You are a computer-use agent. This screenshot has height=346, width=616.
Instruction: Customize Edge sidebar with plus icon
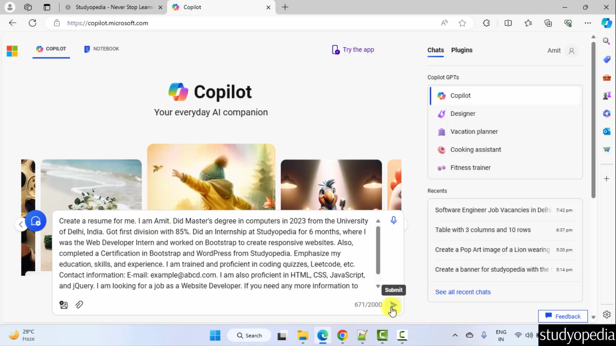pyautogui.click(x=607, y=179)
